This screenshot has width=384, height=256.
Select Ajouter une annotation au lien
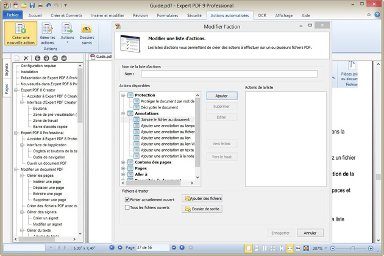[166, 138]
